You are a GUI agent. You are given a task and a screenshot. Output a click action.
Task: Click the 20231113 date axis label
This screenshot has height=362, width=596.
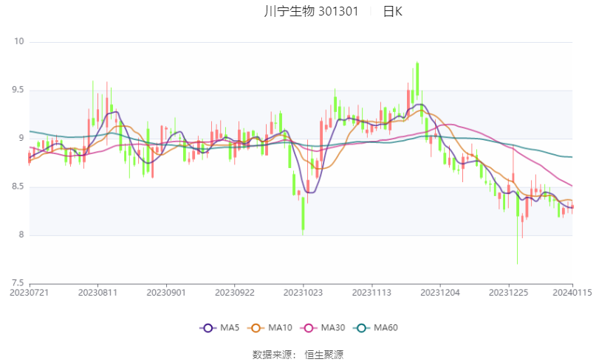pos(371,293)
